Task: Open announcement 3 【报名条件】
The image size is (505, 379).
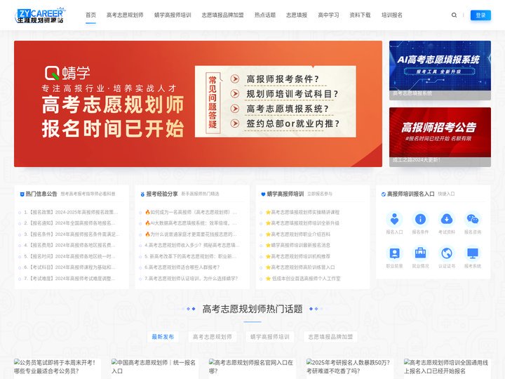Action: point(72,234)
